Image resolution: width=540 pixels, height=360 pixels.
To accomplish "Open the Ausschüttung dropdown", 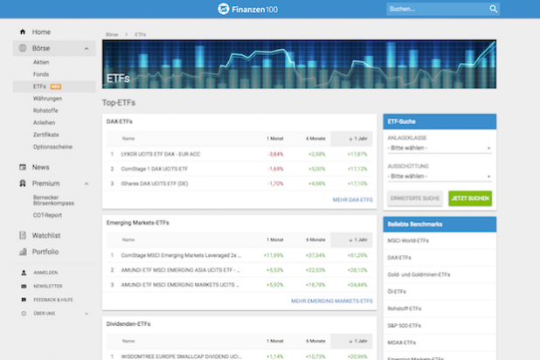I will (440, 177).
